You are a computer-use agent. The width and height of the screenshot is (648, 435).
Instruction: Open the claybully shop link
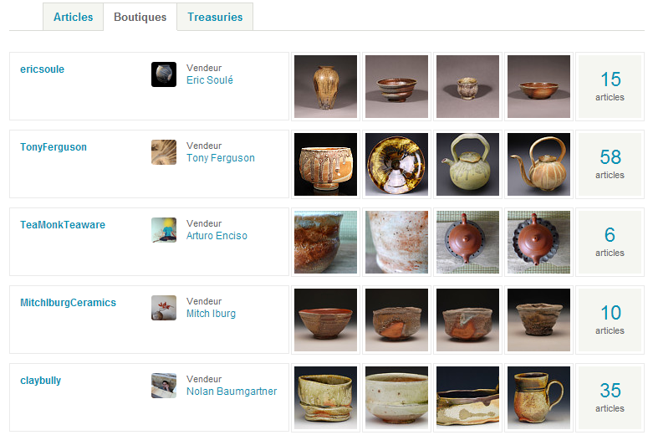[40, 381]
